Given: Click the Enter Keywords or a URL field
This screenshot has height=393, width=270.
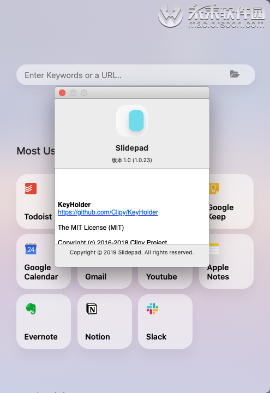Looking at the screenshot, I should (x=136, y=75).
